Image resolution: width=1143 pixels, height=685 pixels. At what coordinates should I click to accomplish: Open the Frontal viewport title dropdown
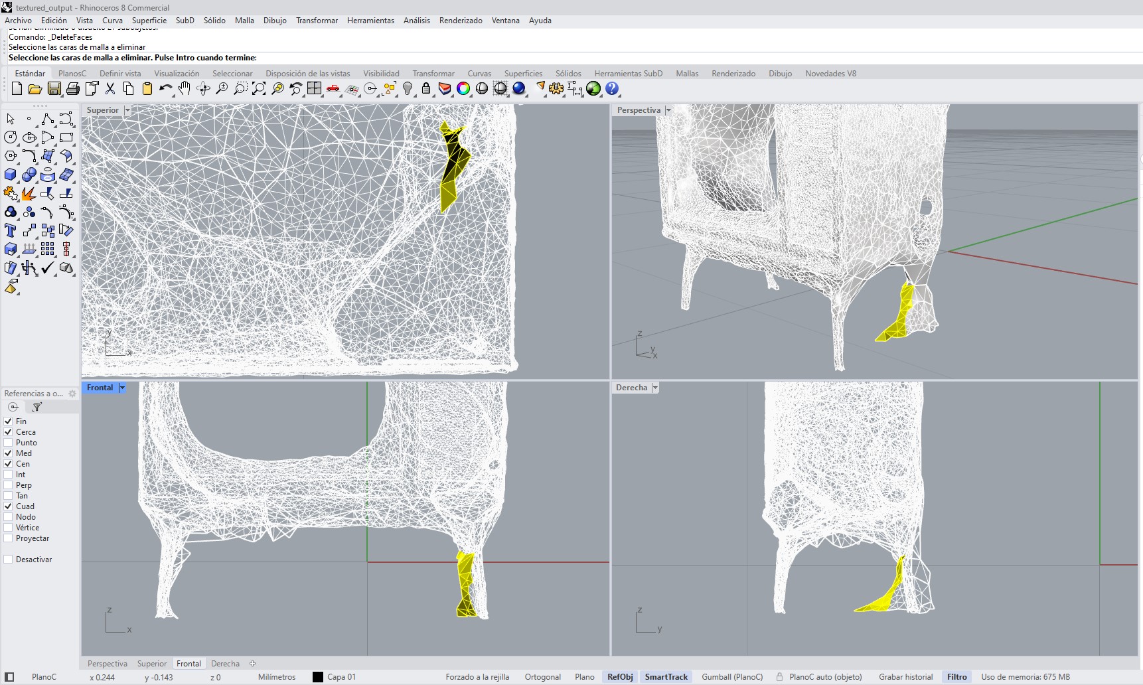[122, 388]
